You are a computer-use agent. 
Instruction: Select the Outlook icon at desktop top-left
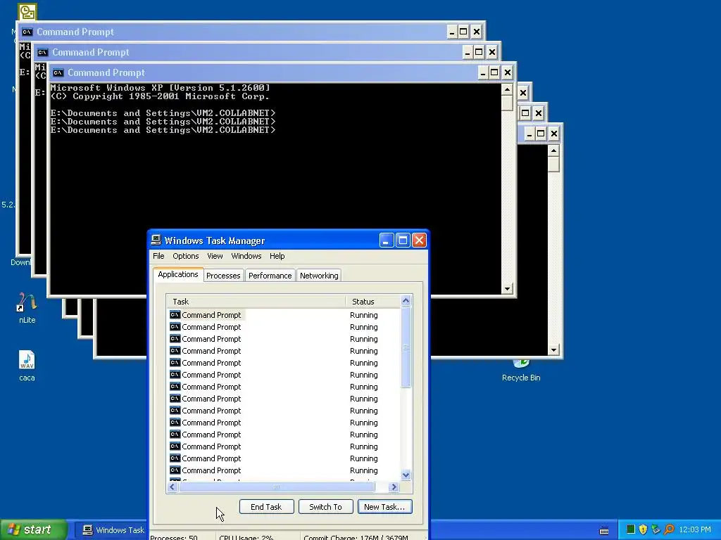pyautogui.click(x=27, y=12)
